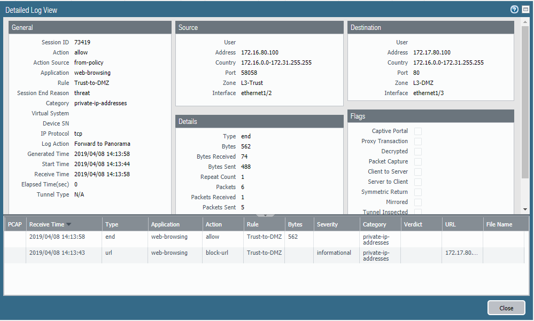Click the vertical scrollbar thumb
This screenshot has height=321, width=534.
pyautogui.click(x=525, y=101)
